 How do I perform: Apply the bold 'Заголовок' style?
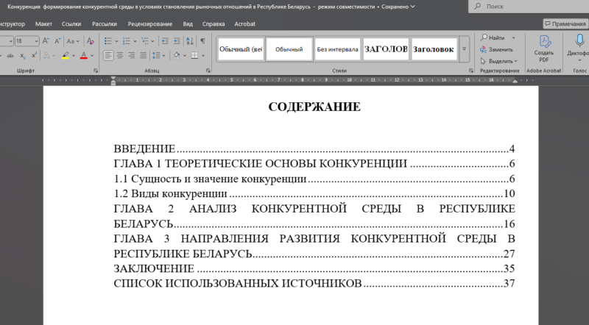click(x=434, y=49)
